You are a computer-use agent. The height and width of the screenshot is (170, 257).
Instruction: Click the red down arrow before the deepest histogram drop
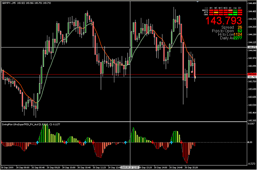pos(181,143)
